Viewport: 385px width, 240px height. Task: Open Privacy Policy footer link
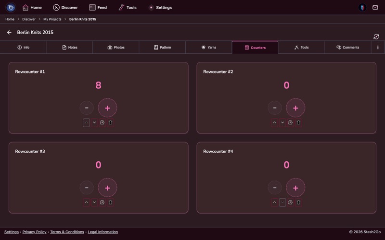click(34, 232)
